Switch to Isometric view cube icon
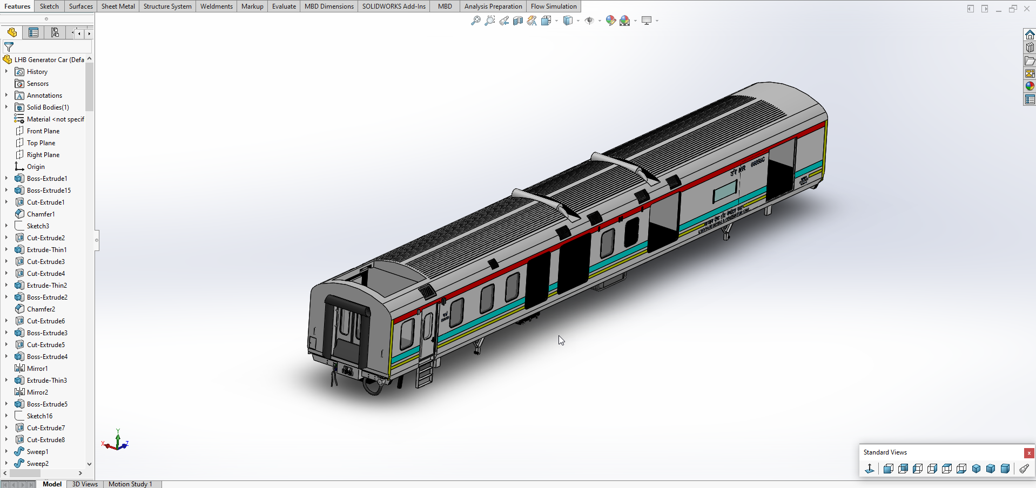Image resolution: width=1036 pixels, height=488 pixels. (976, 469)
